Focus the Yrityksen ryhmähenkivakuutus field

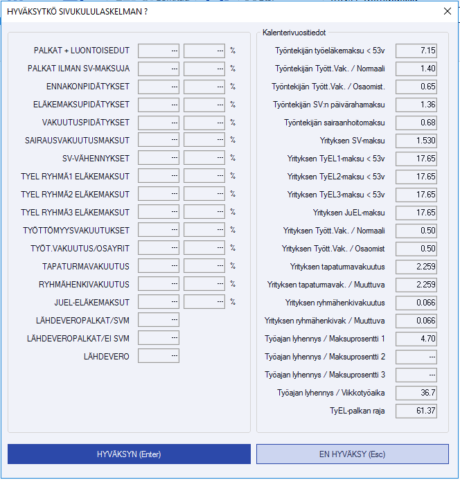click(416, 303)
